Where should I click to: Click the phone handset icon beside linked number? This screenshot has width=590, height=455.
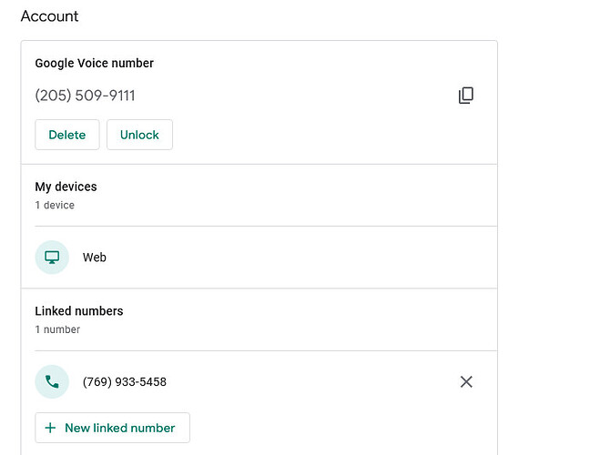tap(52, 381)
